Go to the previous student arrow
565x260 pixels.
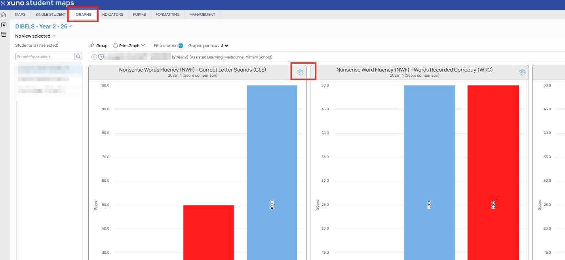pos(94,57)
